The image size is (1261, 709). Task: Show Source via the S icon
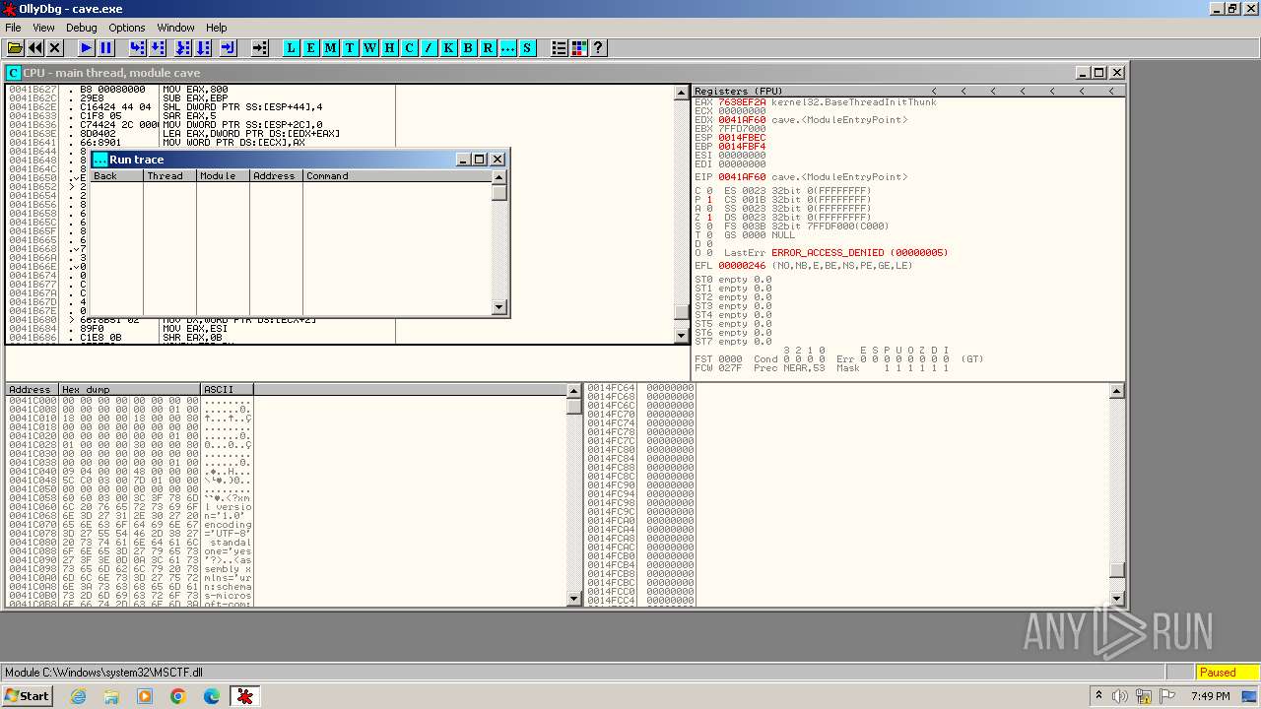pyautogui.click(x=527, y=47)
